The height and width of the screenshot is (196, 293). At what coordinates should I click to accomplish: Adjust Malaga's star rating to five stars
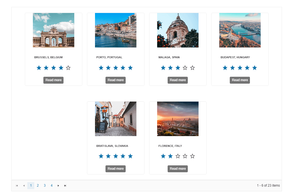(192, 68)
